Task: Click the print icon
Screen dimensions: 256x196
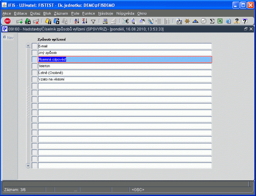Action: coord(105,21)
